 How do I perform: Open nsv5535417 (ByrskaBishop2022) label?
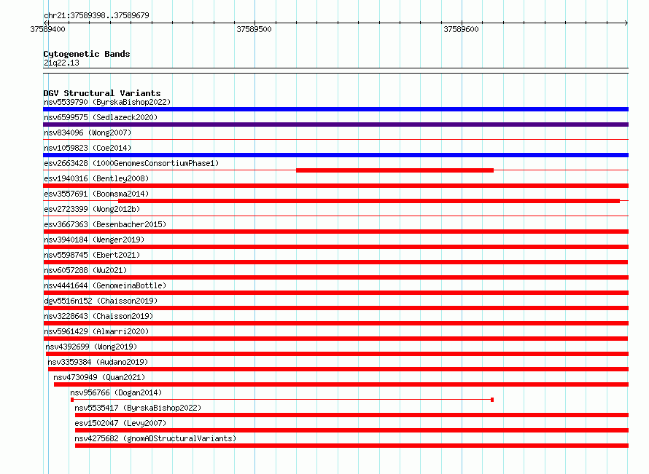[138, 408]
